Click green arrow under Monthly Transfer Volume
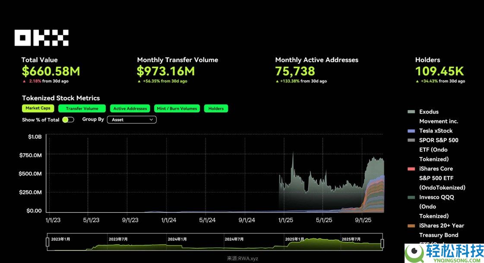The height and width of the screenshot is (263, 484). point(139,81)
